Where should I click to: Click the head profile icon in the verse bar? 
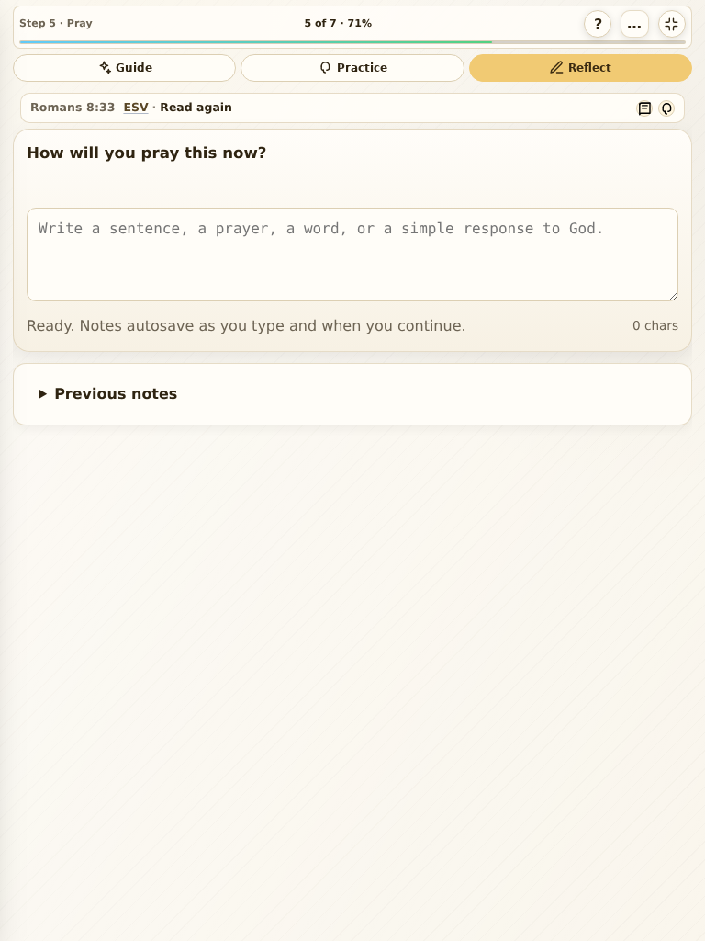point(666,108)
